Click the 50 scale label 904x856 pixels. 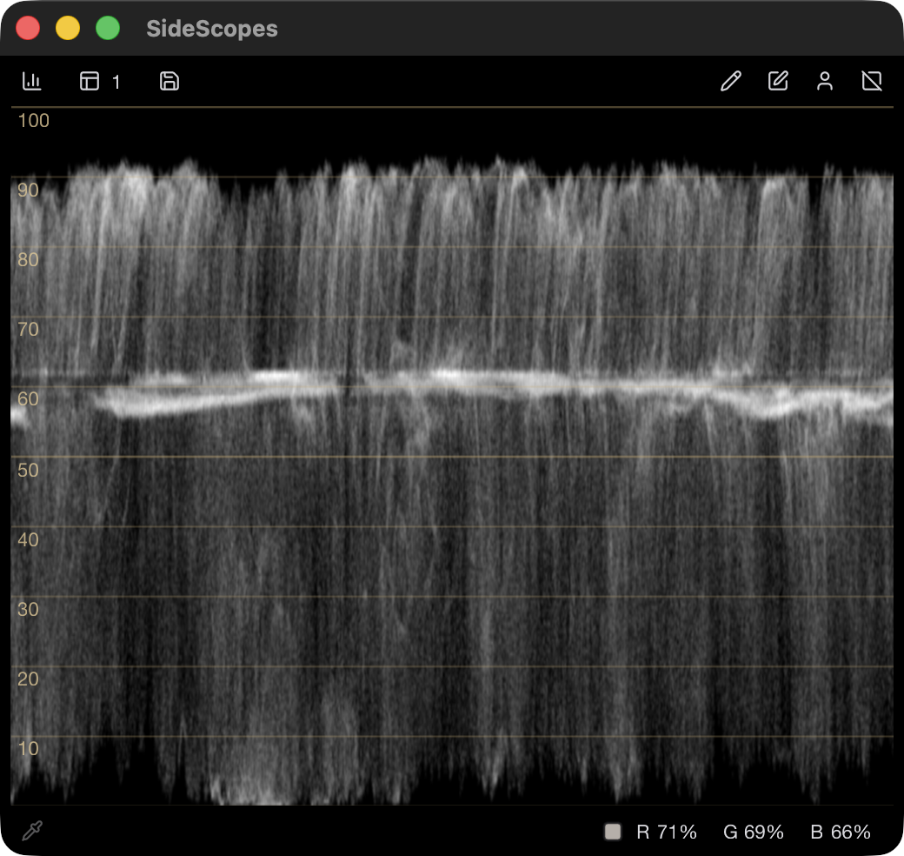click(28, 470)
